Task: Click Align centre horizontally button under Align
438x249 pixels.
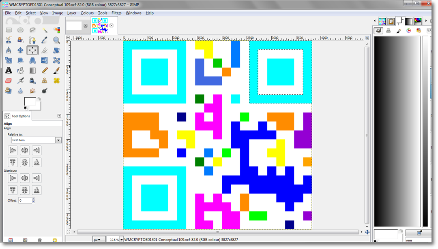Action: click(x=25, y=150)
